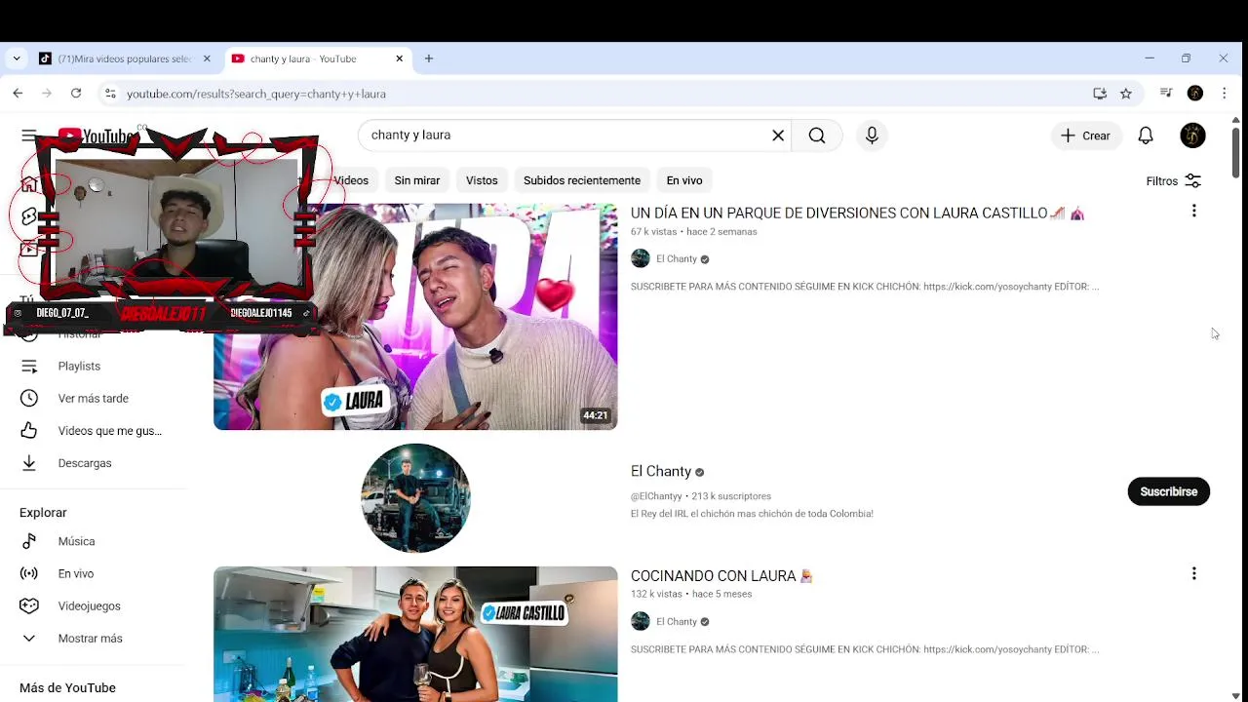Open a new browser tab

[x=429, y=58]
